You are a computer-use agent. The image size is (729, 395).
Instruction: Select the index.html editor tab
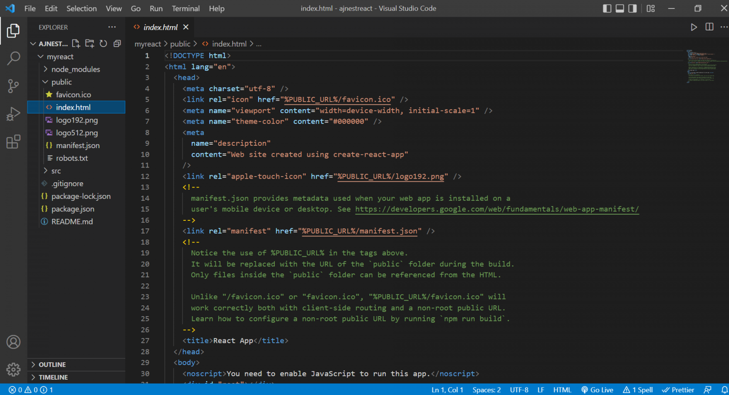click(x=160, y=27)
